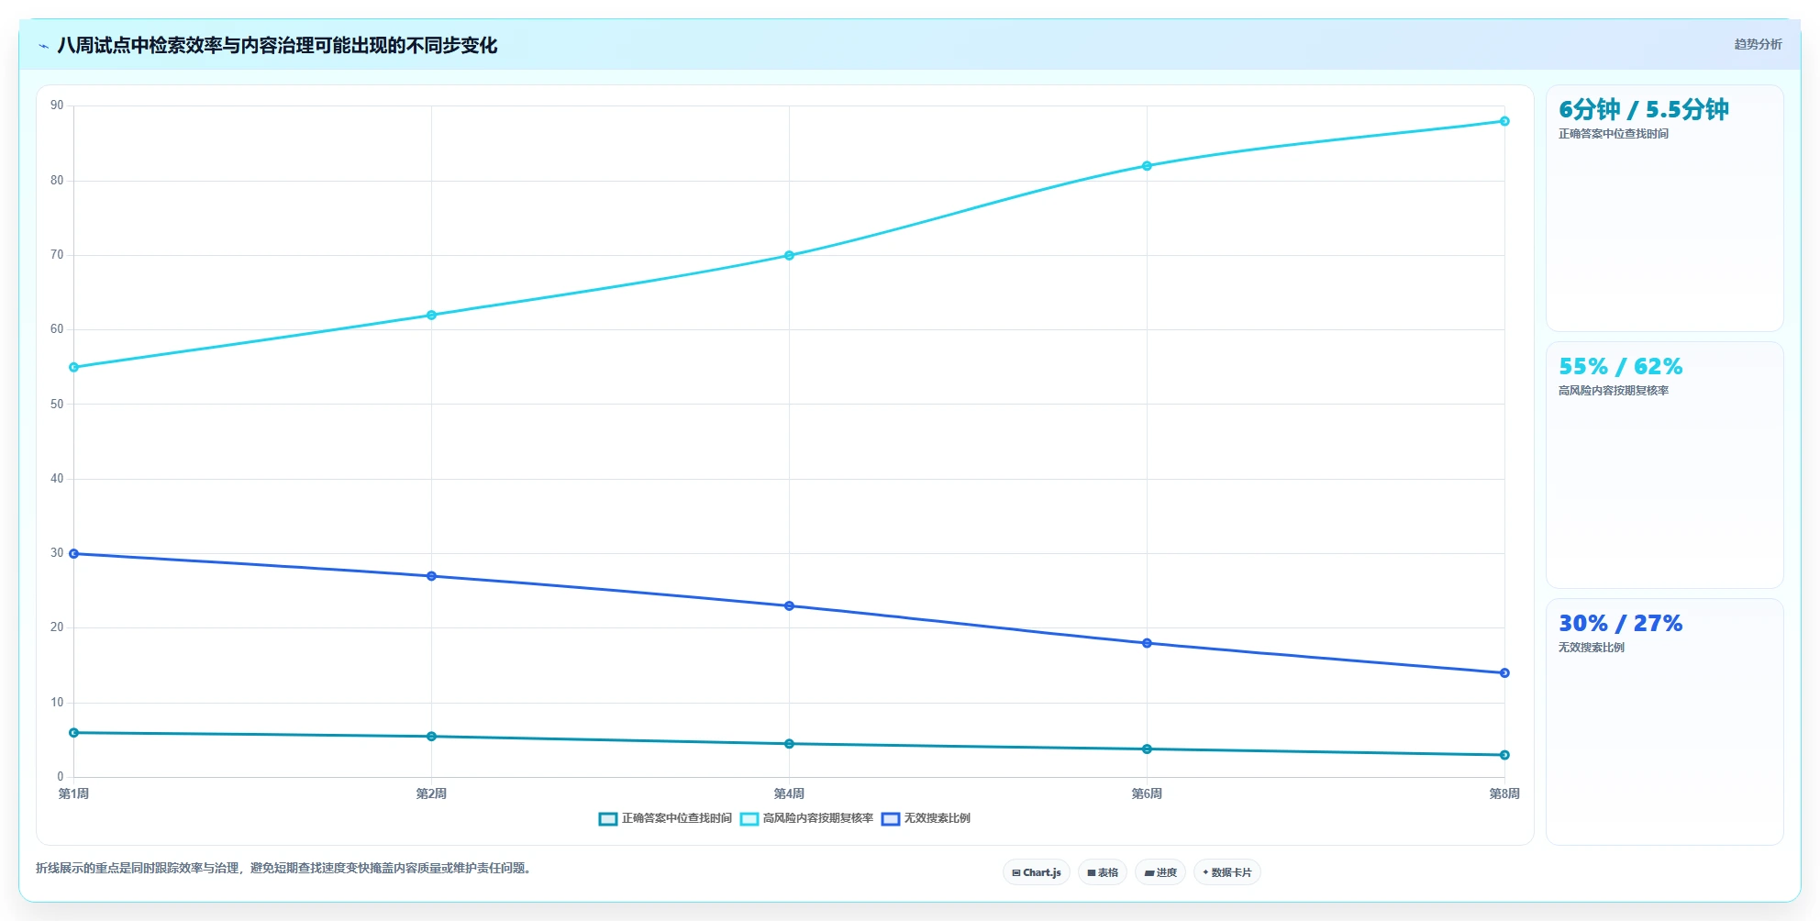The height and width of the screenshot is (921, 1820).
Task: Click the 趋势分析 tag in the header
Action: click(x=1758, y=44)
